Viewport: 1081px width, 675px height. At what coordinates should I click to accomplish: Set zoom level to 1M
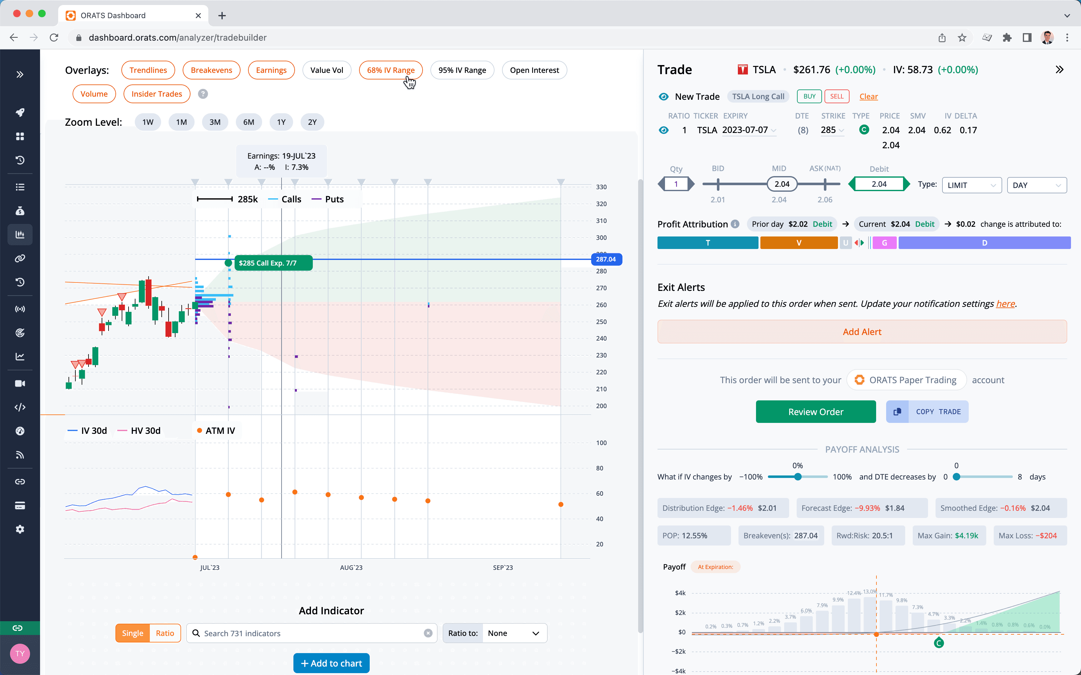point(181,122)
